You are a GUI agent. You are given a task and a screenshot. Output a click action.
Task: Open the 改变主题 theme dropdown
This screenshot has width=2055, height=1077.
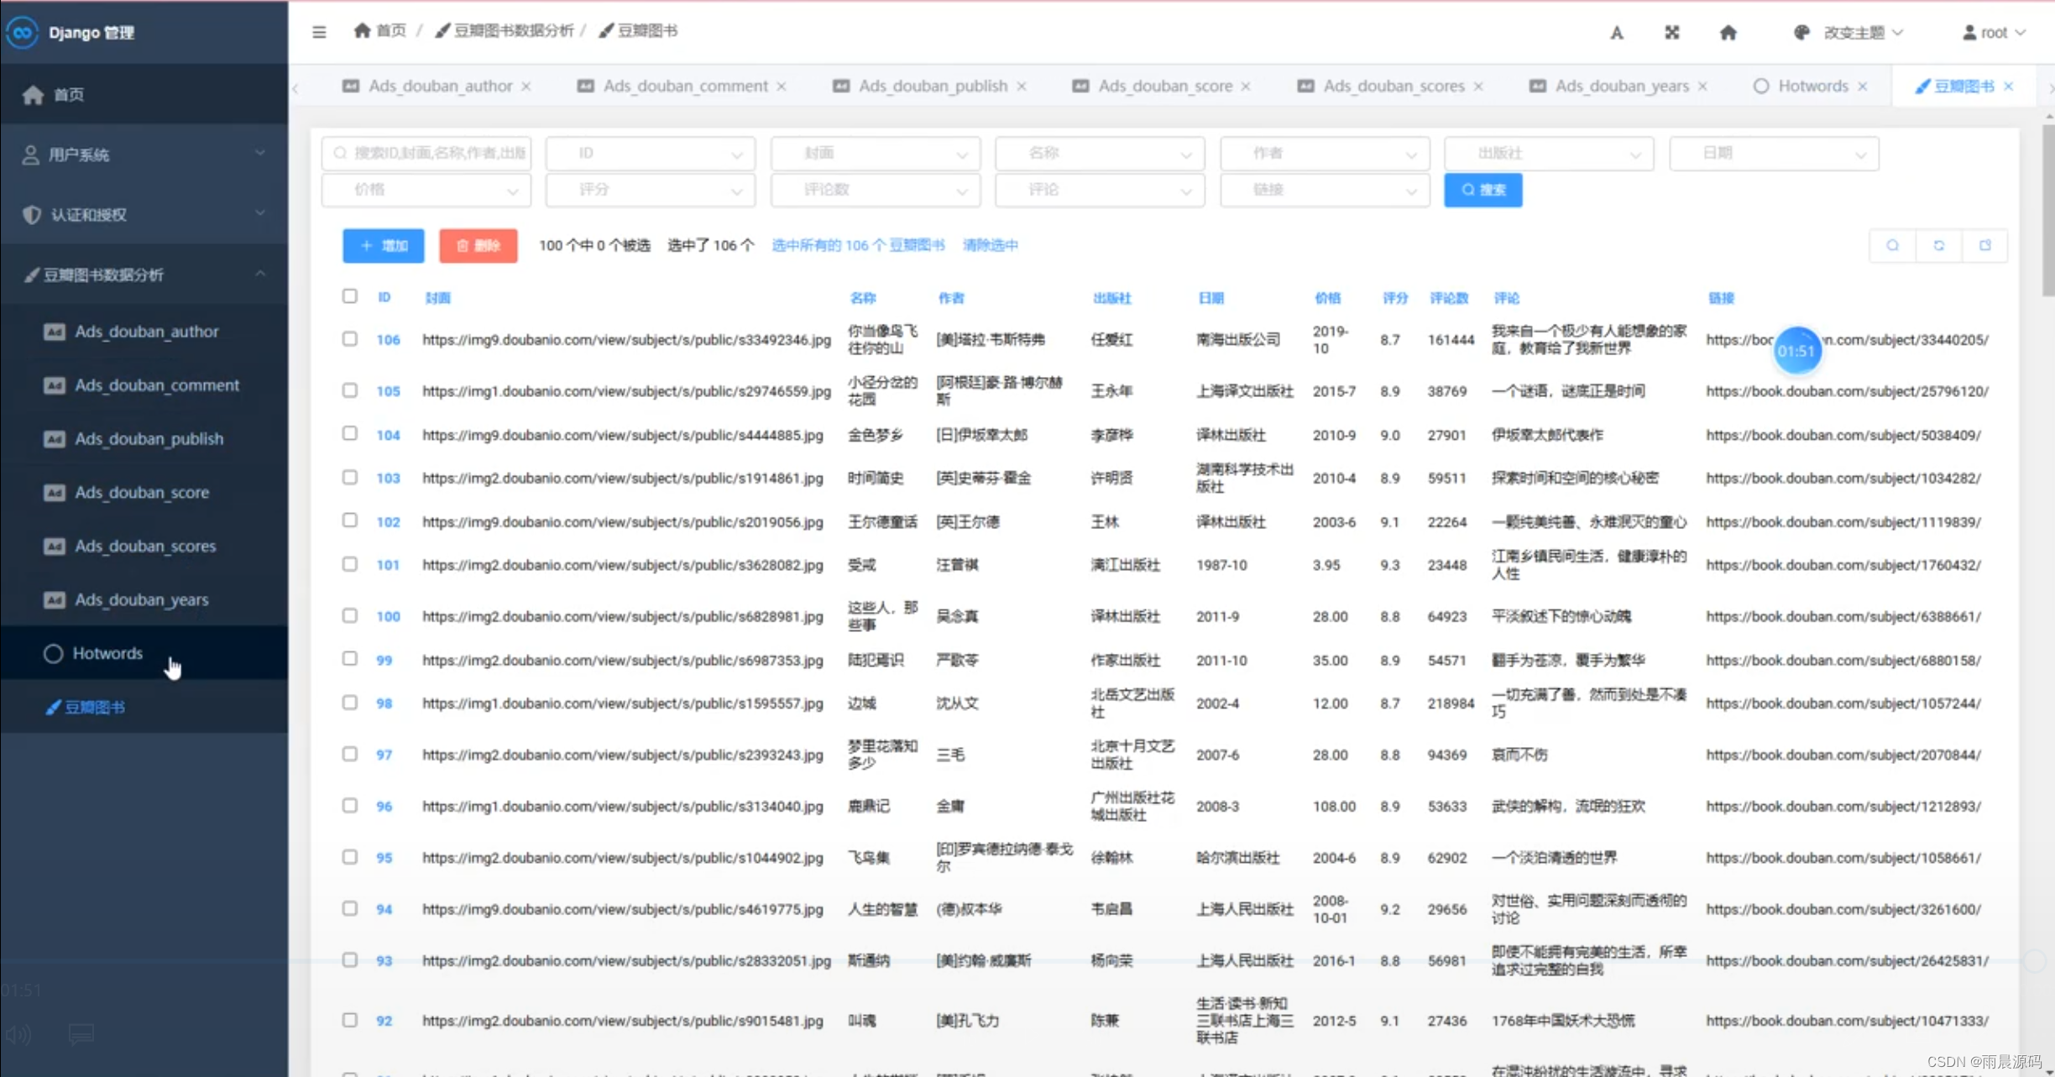pos(1854,33)
